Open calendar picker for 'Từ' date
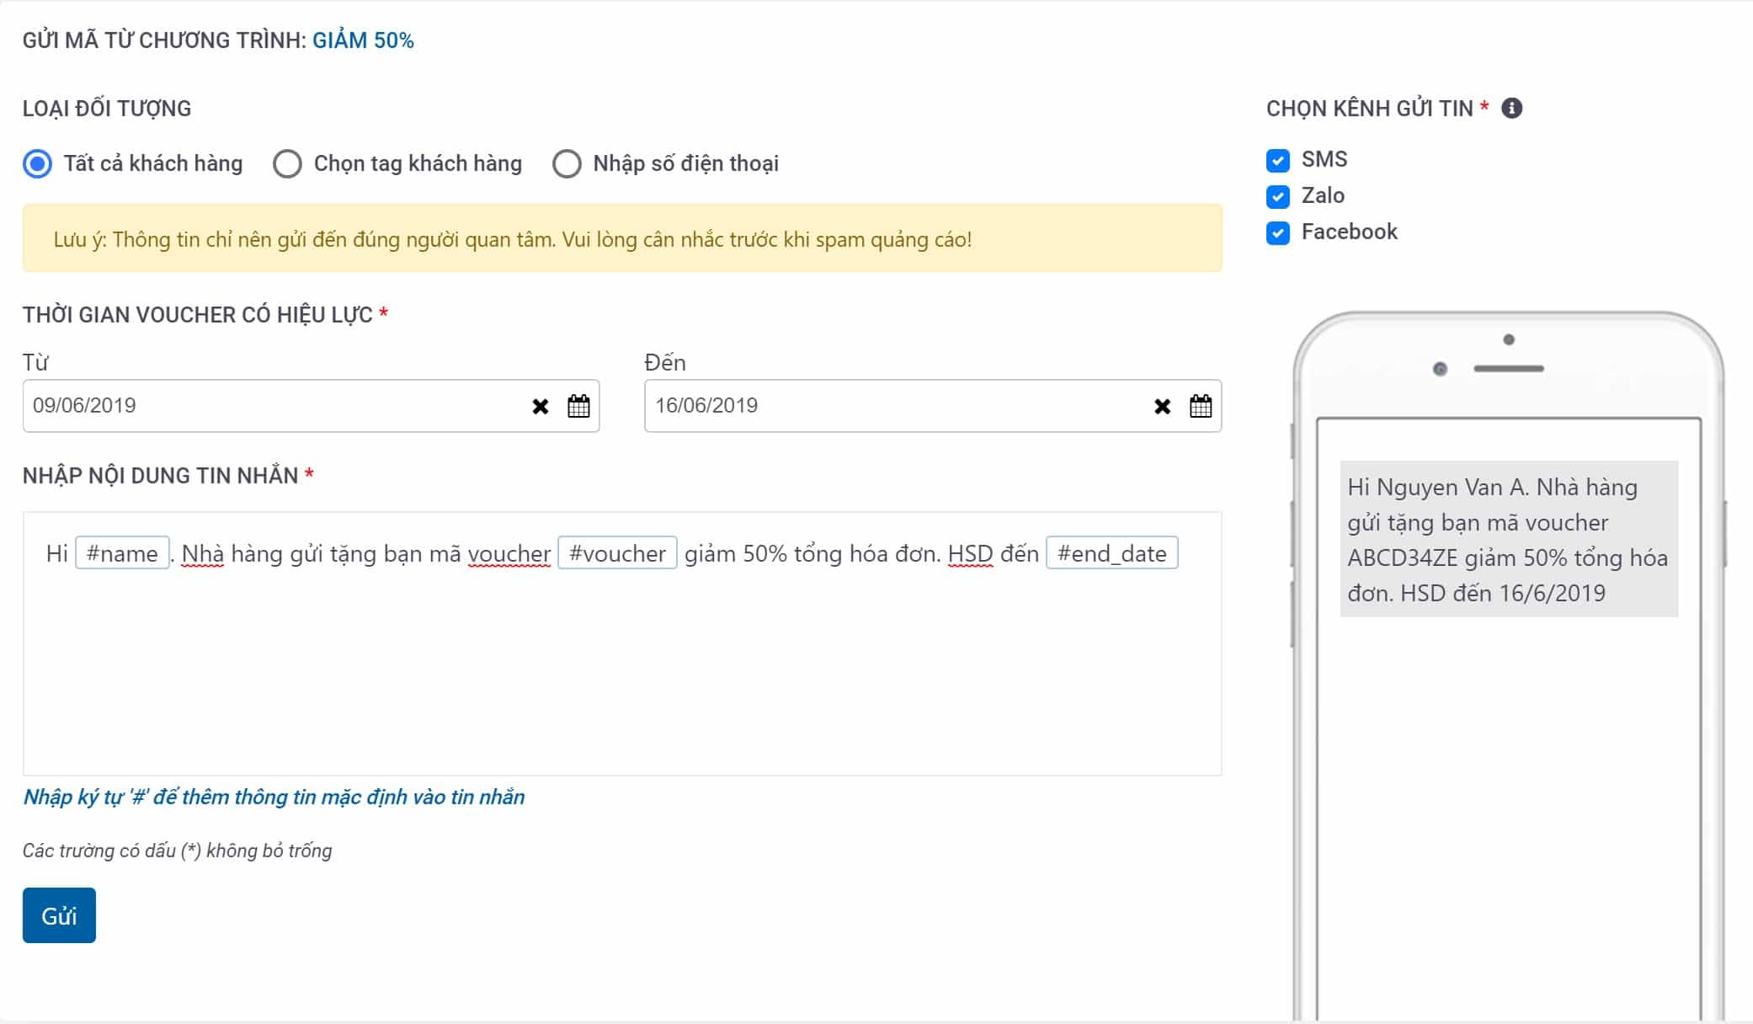The width and height of the screenshot is (1753, 1024). 578,406
